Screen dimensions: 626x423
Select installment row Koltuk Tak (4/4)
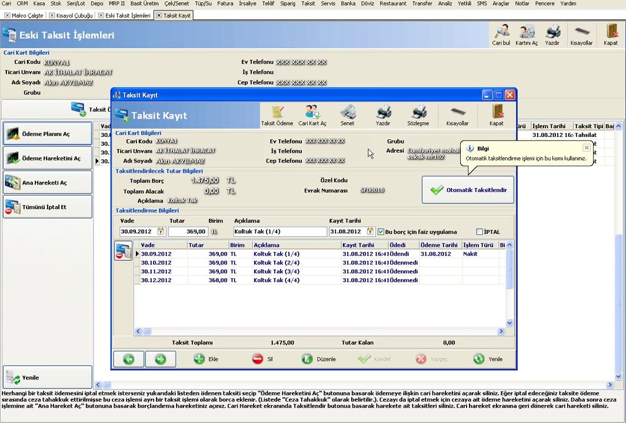(320, 280)
